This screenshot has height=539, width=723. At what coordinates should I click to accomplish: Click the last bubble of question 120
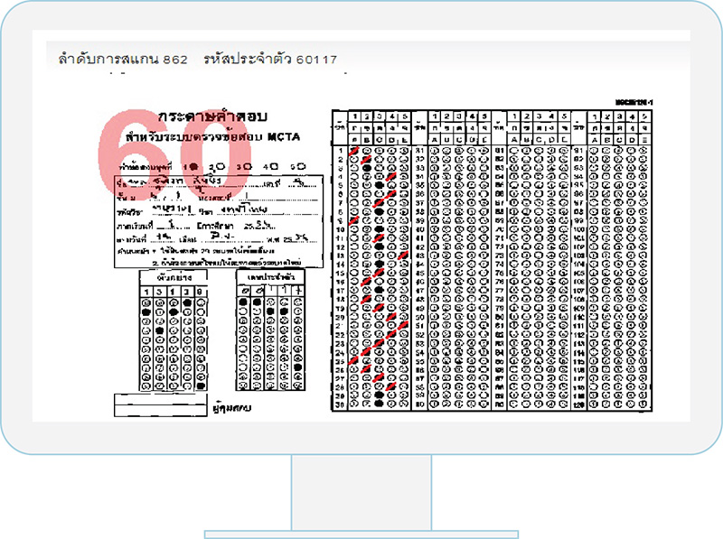pos(642,404)
